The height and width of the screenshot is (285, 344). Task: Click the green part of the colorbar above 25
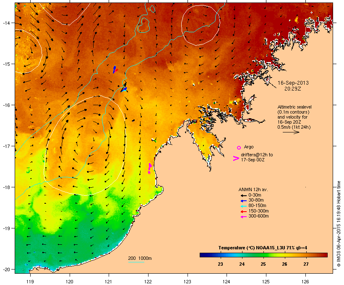click(263, 255)
